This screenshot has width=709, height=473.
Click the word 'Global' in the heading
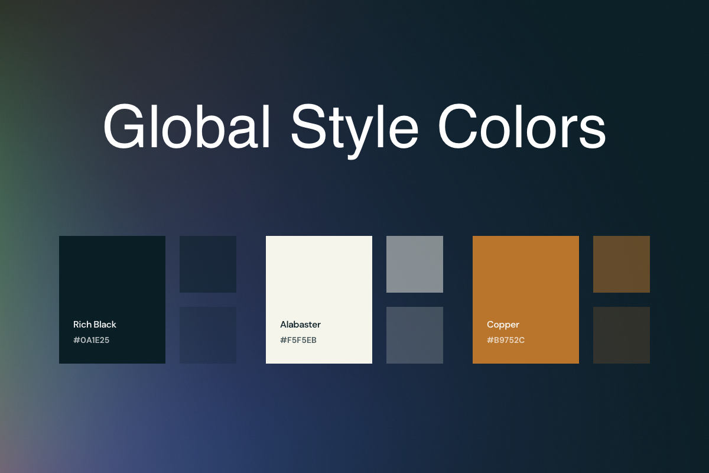pyautogui.click(x=187, y=127)
